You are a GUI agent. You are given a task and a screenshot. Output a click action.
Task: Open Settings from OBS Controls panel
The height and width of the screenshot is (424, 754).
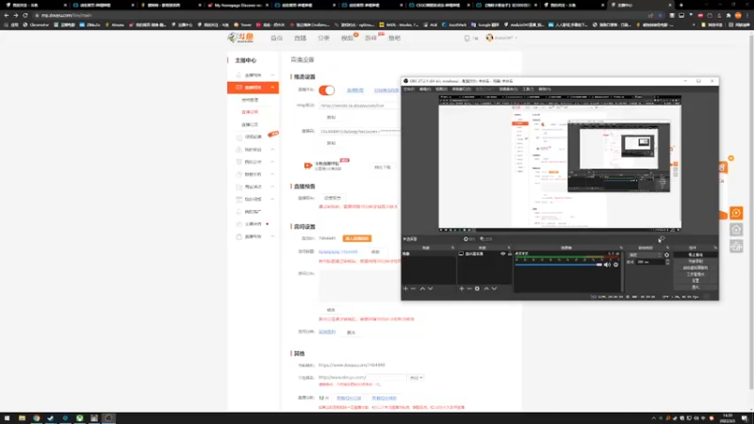click(696, 280)
